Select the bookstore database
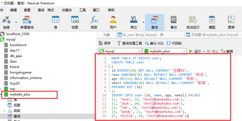The width and height of the screenshot is (242, 121). pyautogui.click(x=18, y=45)
